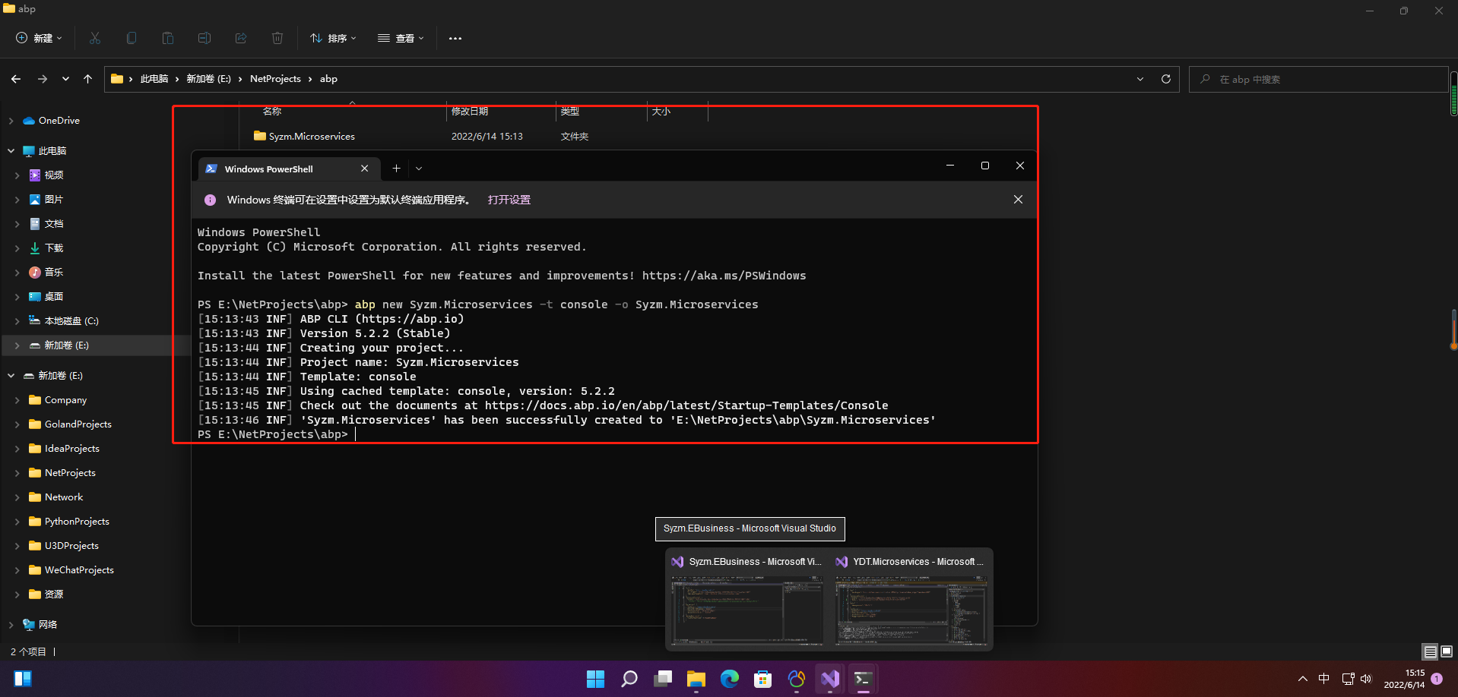Open PythonProjects folder in tree
1458x697 pixels.
[77, 522]
